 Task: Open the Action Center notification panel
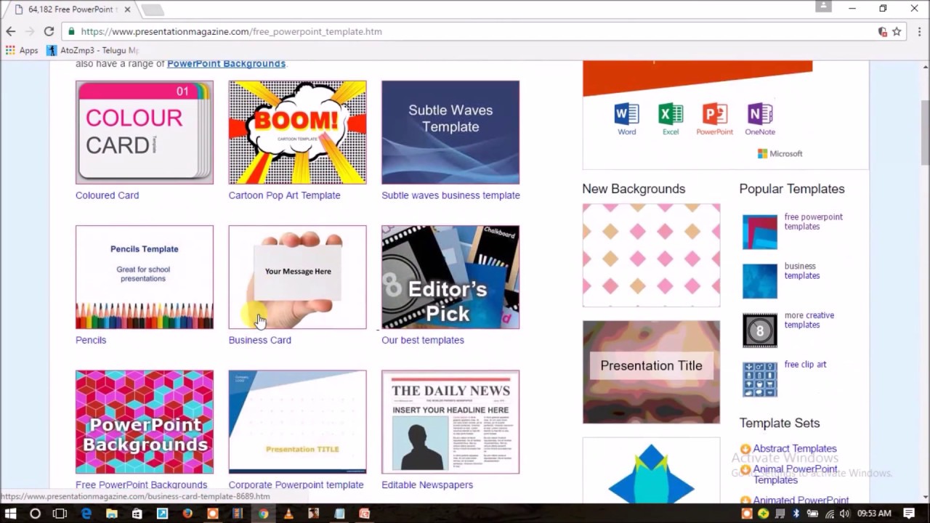[x=908, y=513]
